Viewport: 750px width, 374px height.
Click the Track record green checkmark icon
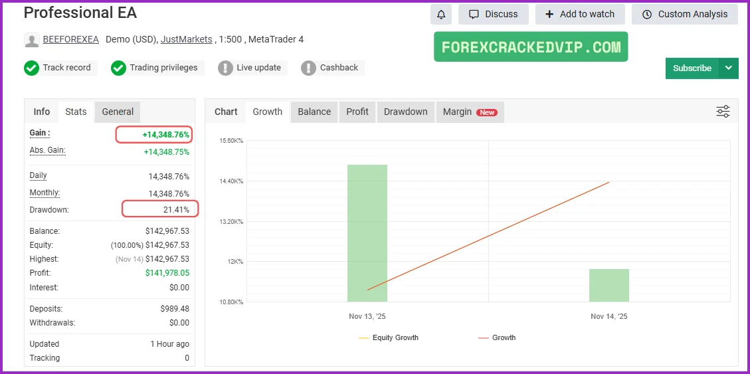[31, 68]
